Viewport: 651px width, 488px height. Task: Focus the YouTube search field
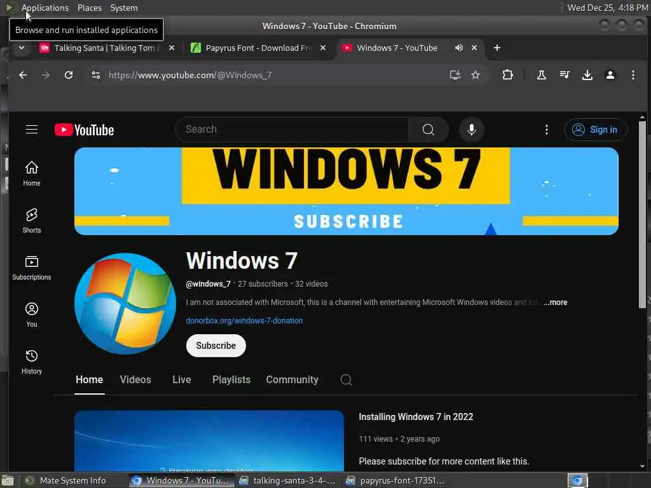point(291,130)
